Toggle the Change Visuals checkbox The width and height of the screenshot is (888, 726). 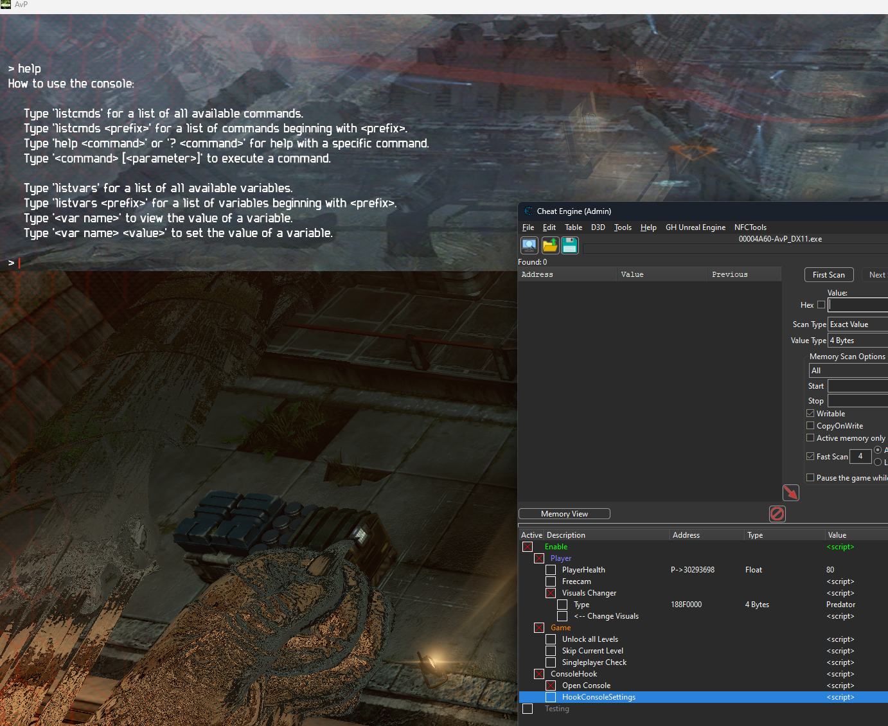(x=562, y=616)
